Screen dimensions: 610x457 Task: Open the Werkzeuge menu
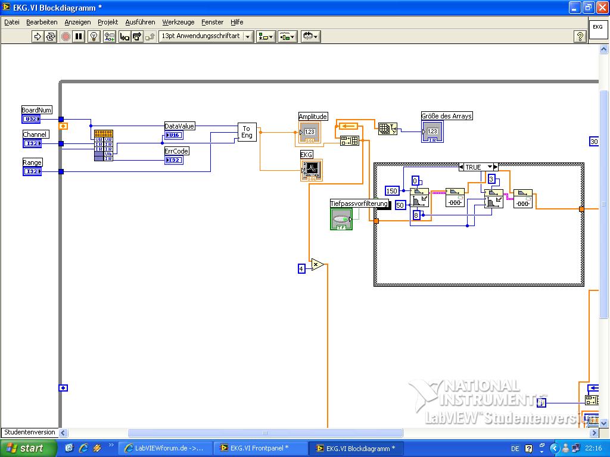pos(178,22)
